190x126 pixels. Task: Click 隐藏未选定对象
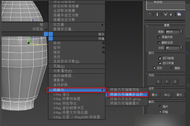pos(66,15)
